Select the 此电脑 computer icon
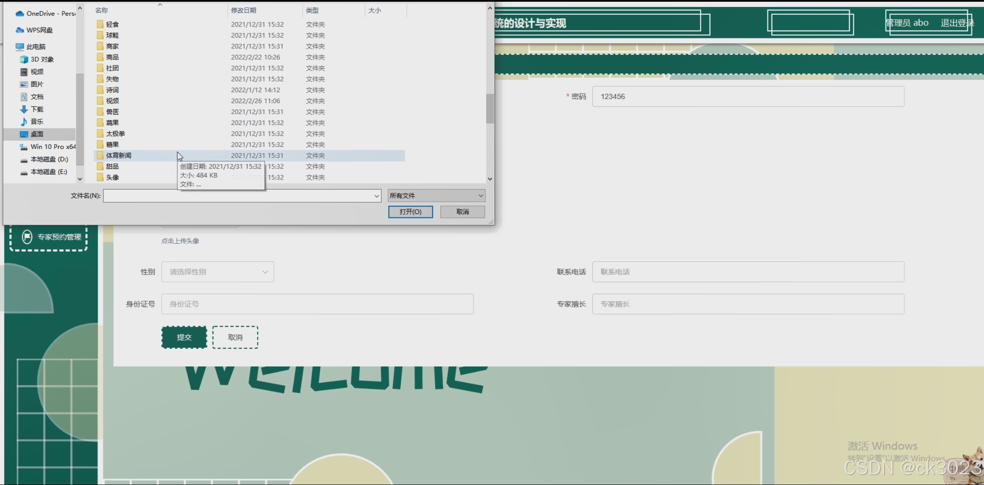Image resolution: width=984 pixels, height=485 pixels. 20,47
